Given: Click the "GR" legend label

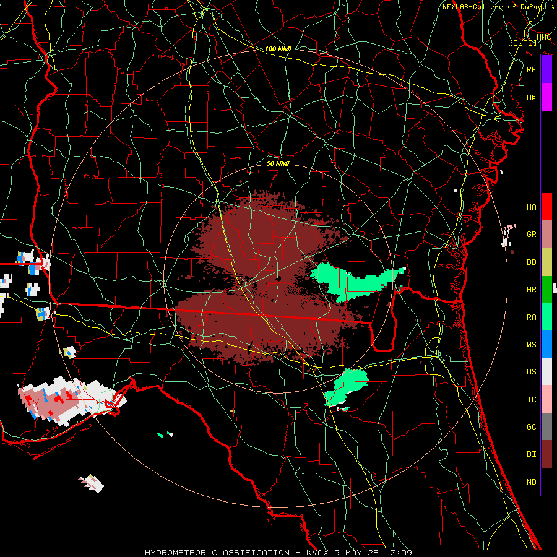Looking at the screenshot, I should pyautogui.click(x=532, y=235).
